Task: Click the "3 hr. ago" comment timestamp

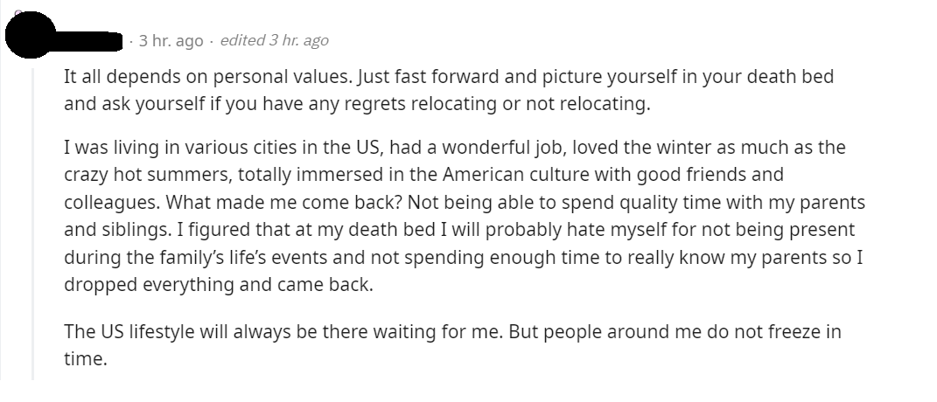Action: pyautogui.click(x=171, y=41)
